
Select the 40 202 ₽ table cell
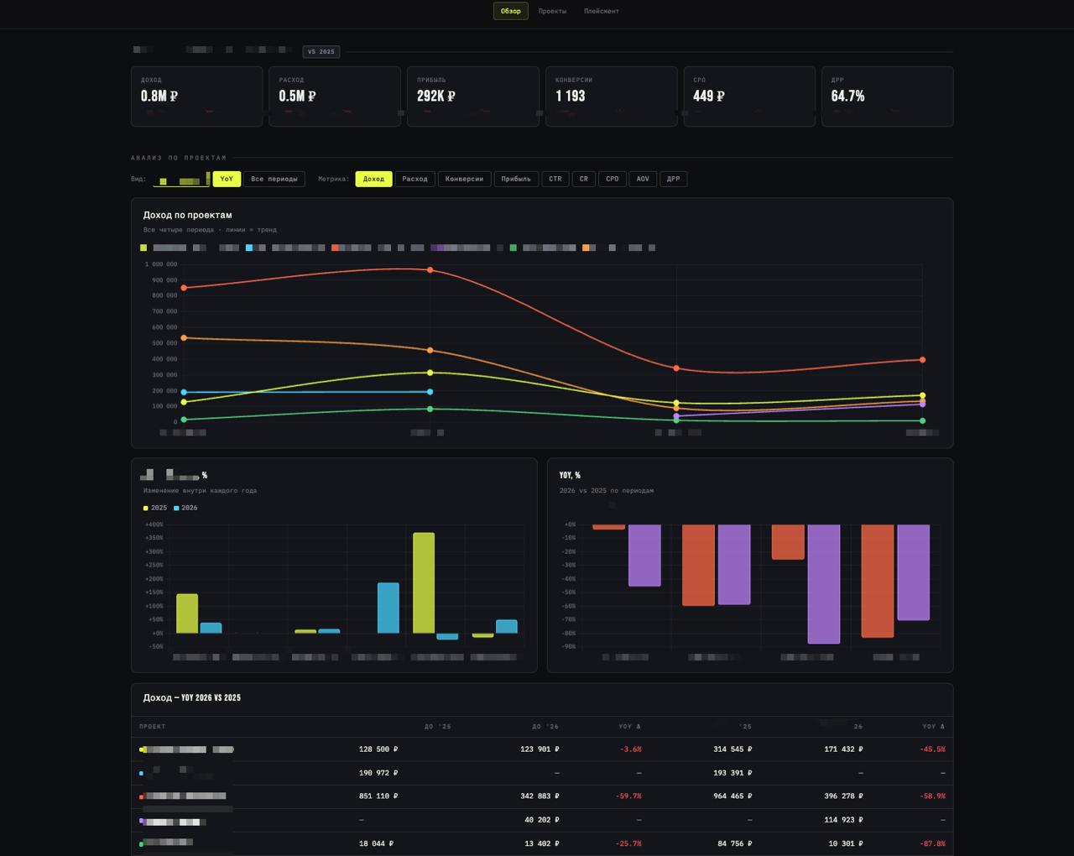tap(542, 820)
